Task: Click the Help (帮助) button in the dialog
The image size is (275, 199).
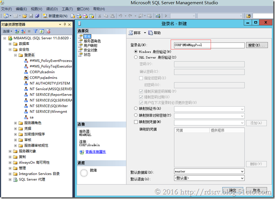Action: pyautogui.click(x=155, y=33)
